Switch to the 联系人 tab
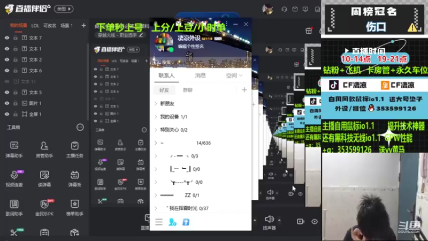Viewport: 428px width, 241px height. (166, 76)
